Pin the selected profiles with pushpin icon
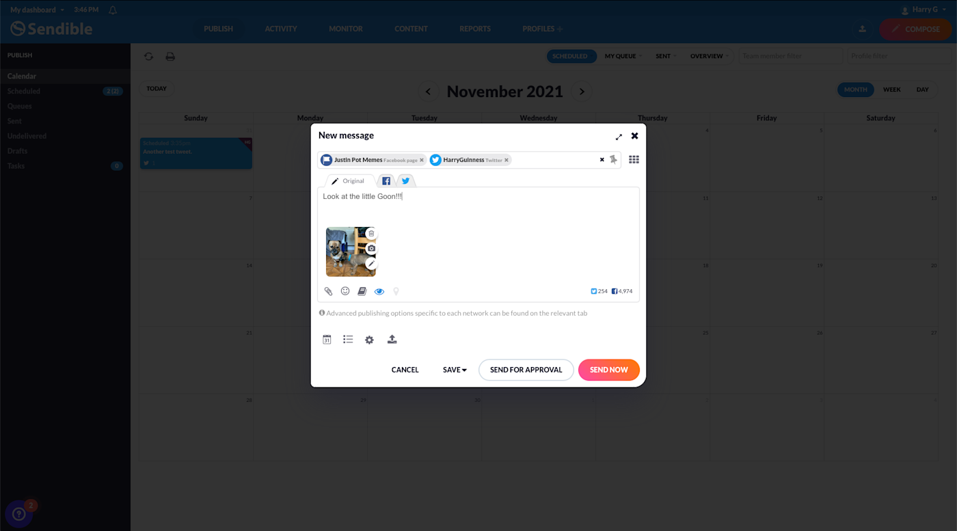 (613, 160)
